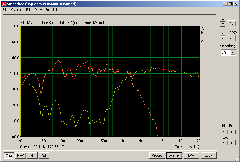Toggle B/W color mode
The height and width of the screenshot is (162, 240).
pyautogui.click(x=191, y=155)
